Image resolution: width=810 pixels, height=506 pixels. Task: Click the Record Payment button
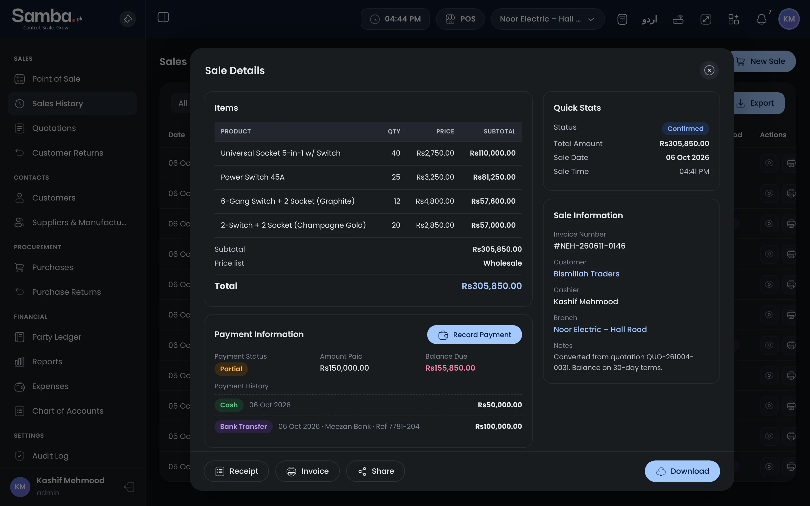(474, 335)
